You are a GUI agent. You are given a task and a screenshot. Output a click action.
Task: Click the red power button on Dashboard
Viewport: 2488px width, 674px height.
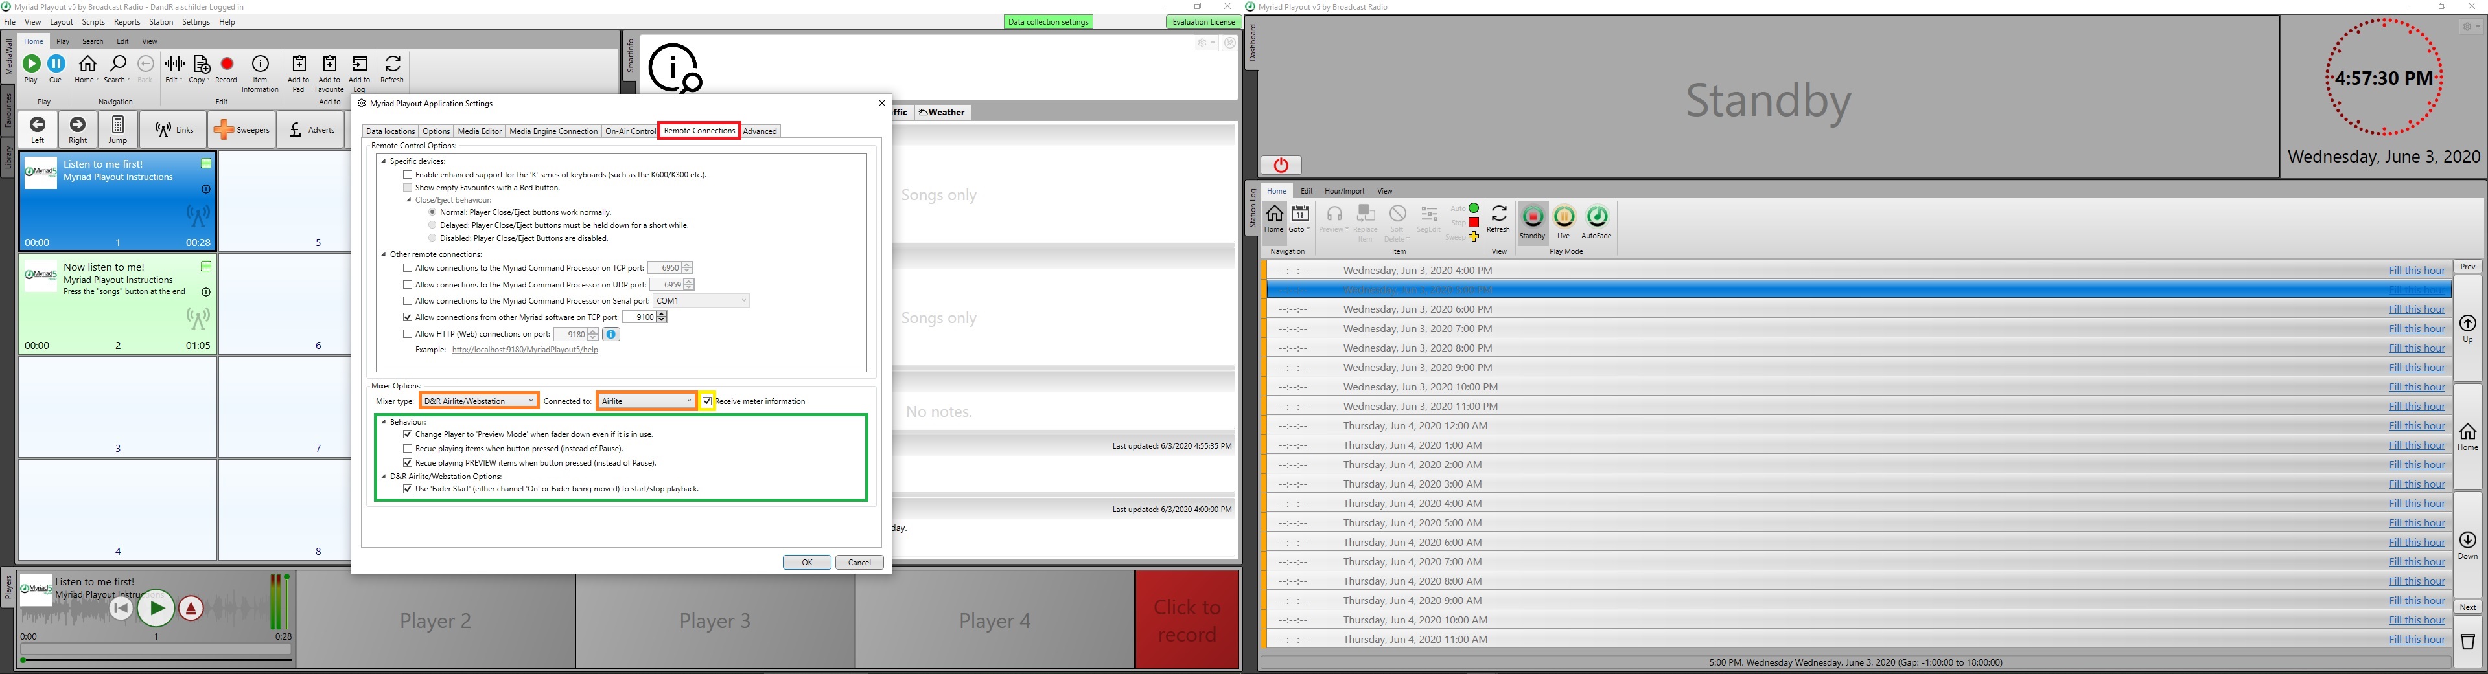pyautogui.click(x=1281, y=165)
